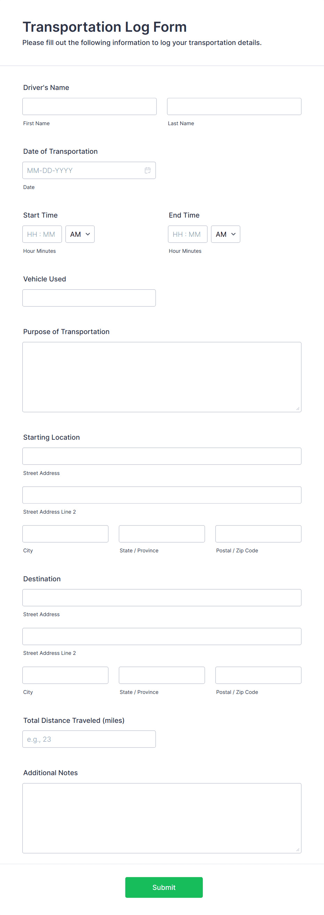The height and width of the screenshot is (915, 324).
Task: Select the Starting Location Postal/Zip field
Action: [258, 534]
